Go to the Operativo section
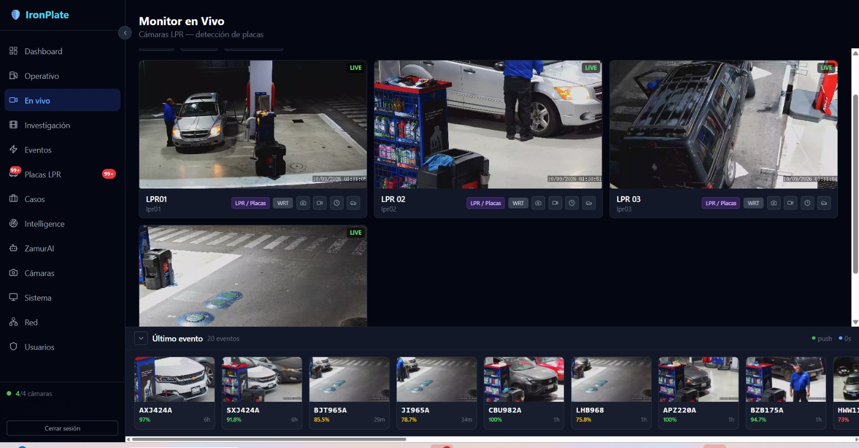Viewport: 859px width, 448px height. (62, 76)
